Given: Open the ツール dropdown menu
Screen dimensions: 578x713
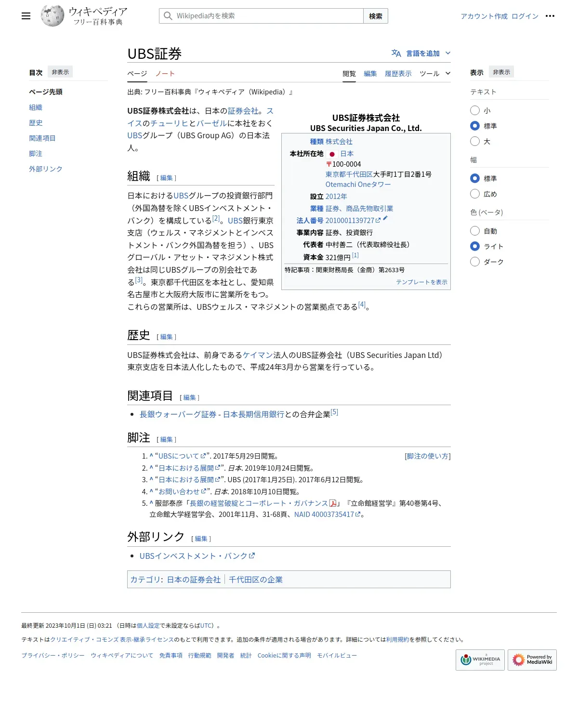Looking at the screenshot, I should click(435, 73).
